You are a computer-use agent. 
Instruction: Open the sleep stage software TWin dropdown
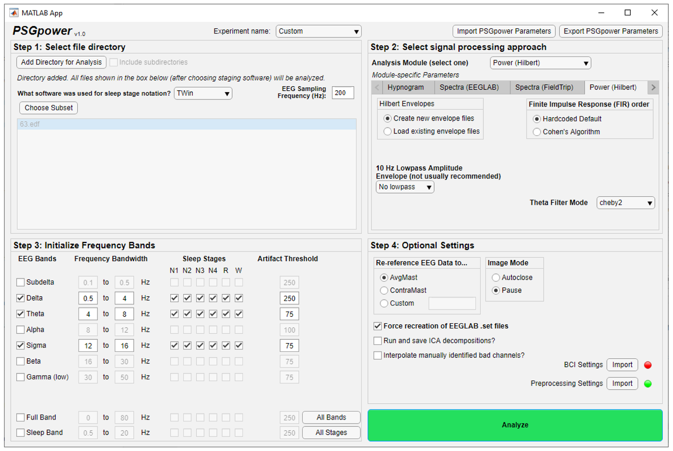tap(203, 93)
